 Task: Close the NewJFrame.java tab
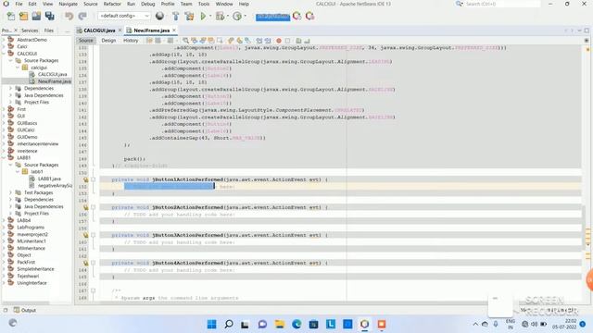click(174, 31)
